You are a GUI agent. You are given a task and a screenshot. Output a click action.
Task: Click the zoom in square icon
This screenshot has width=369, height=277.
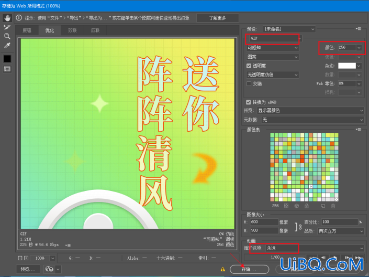(x=26, y=258)
